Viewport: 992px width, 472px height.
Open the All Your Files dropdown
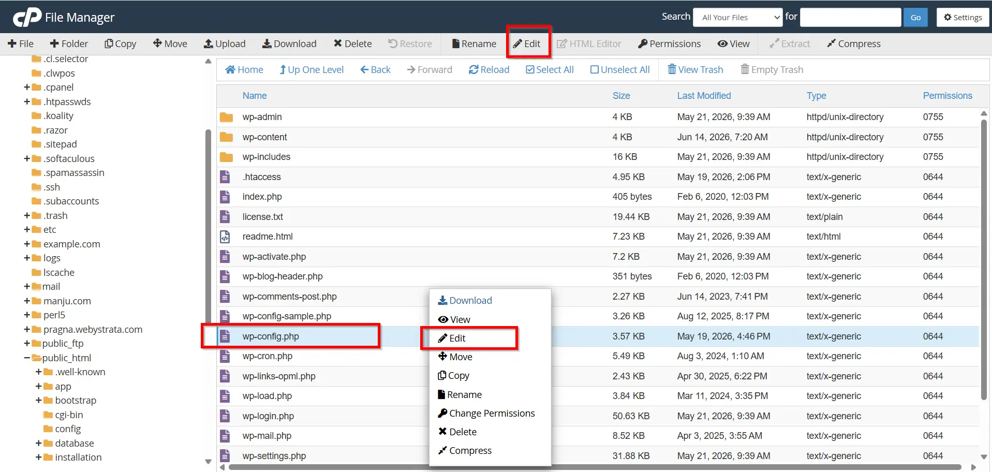coord(737,18)
